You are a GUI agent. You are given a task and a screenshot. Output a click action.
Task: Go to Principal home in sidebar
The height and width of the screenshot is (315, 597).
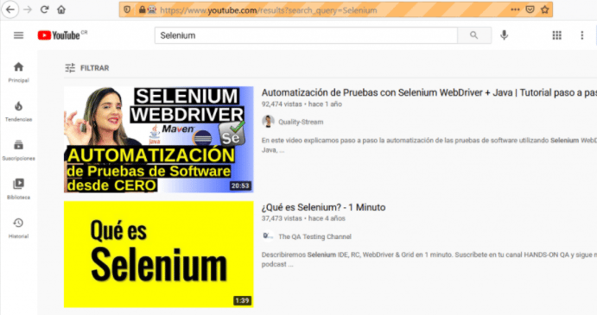click(18, 72)
